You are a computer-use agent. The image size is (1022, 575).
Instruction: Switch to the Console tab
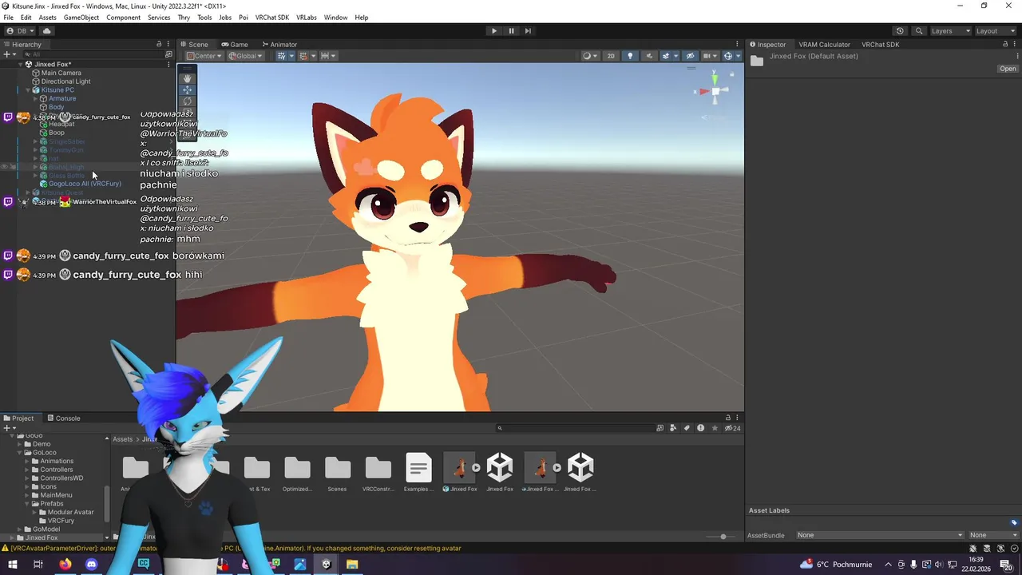[x=63, y=418]
